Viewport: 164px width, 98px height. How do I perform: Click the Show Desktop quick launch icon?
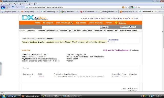(9, 96)
